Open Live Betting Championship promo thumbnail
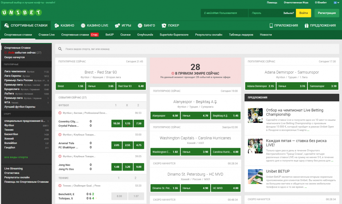 [x=255, y=116]
